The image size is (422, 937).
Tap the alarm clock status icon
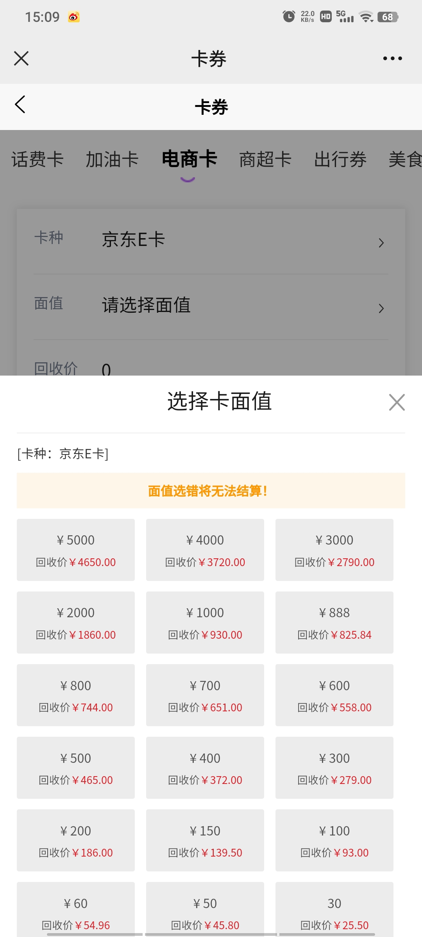point(289,17)
